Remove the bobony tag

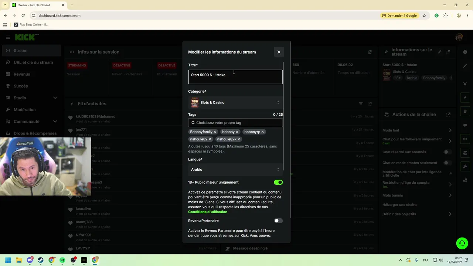(x=237, y=132)
